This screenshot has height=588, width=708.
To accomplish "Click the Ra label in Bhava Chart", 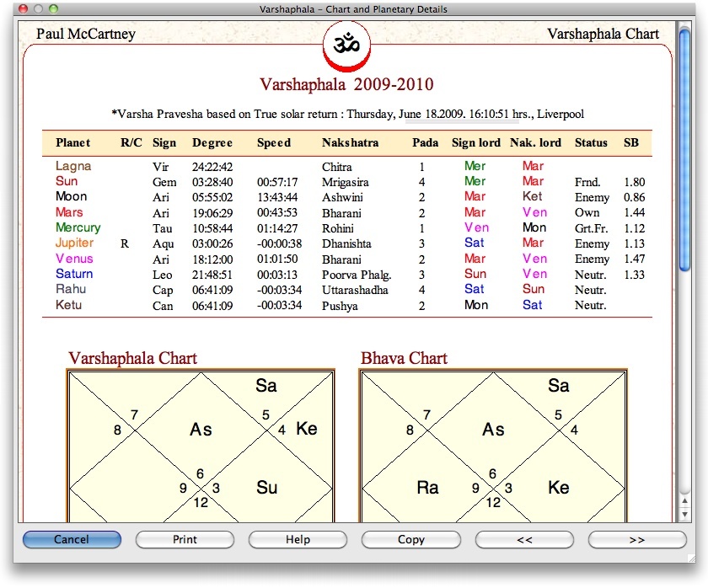I will [x=429, y=488].
